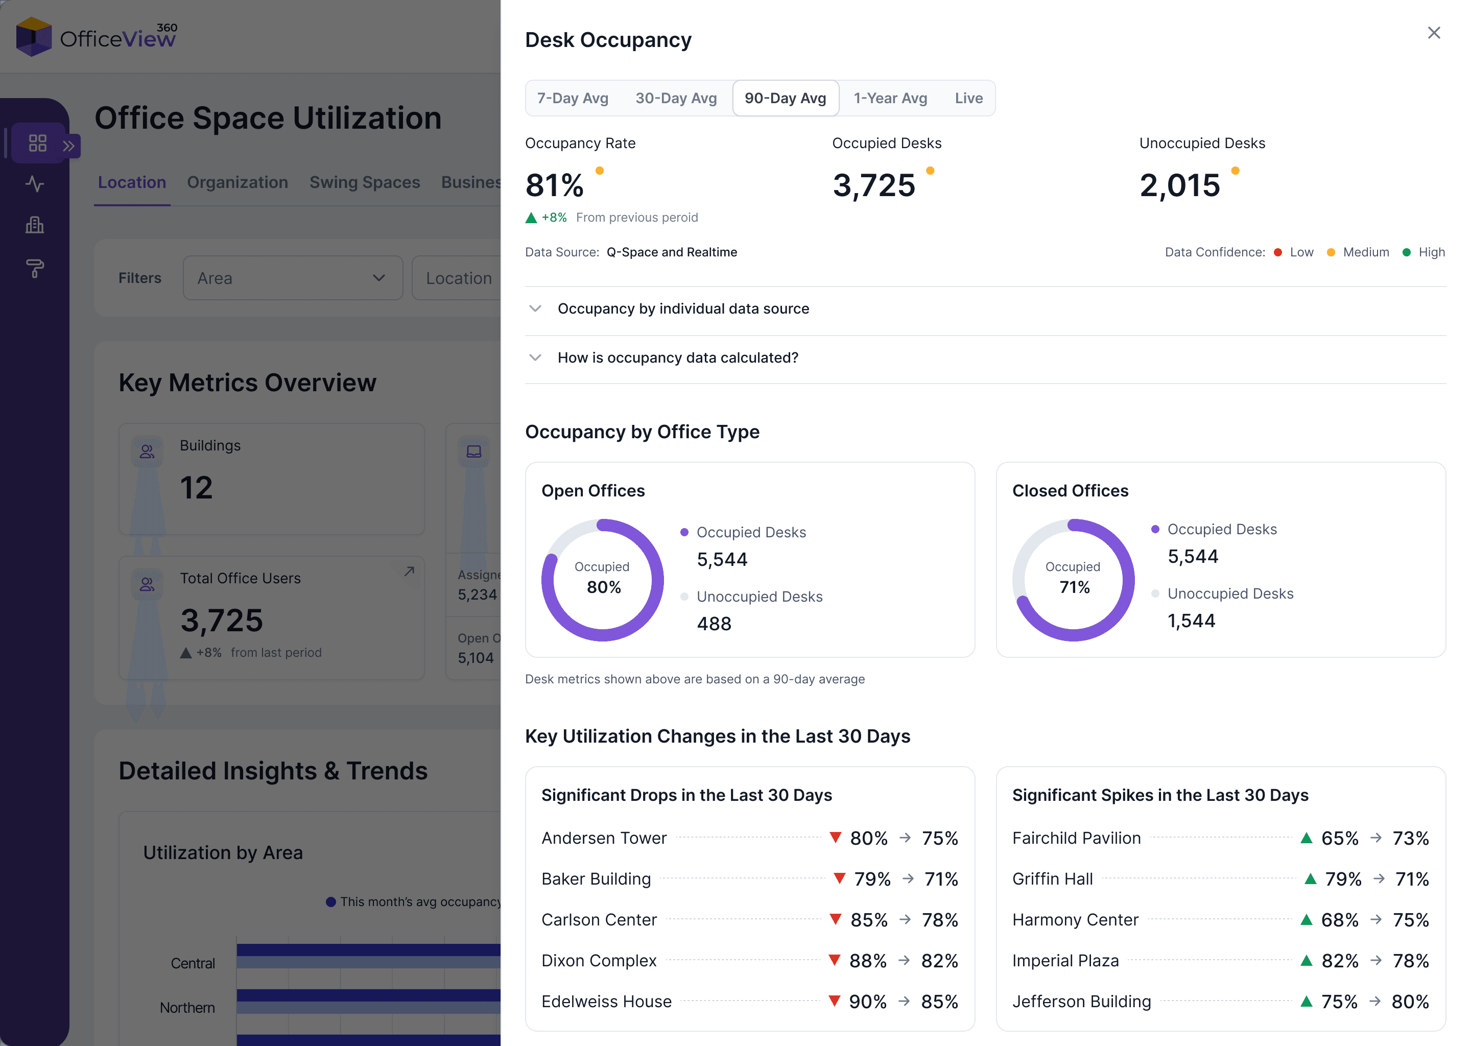Switch to Live occupancy view
Image resolution: width=1471 pixels, height=1046 pixels.
click(x=968, y=99)
